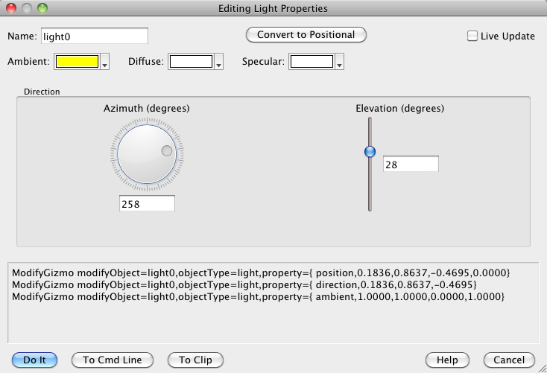547x373 pixels.
Task: Click the Elevation slider handle
Action: pos(370,152)
